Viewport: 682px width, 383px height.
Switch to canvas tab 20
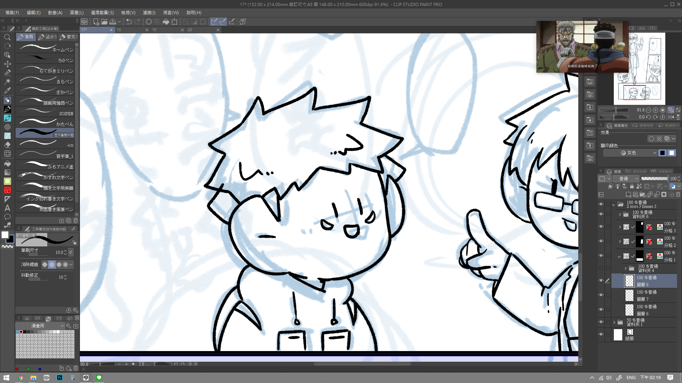tap(203, 30)
